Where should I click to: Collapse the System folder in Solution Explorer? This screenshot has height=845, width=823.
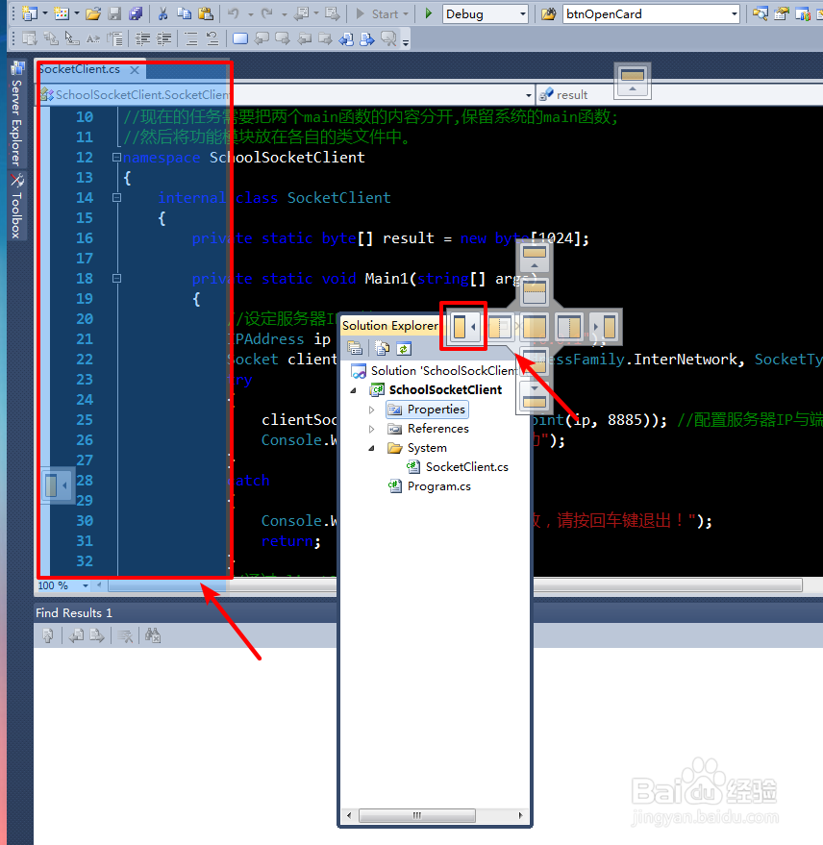point(371,448)
